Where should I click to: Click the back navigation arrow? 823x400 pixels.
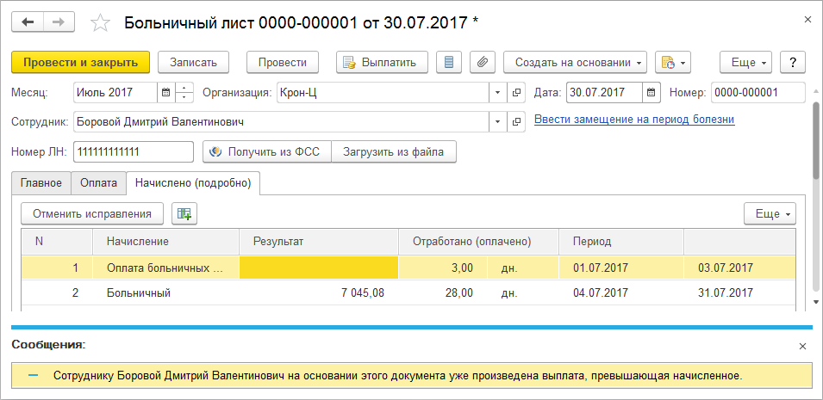[x=27, y=22]
